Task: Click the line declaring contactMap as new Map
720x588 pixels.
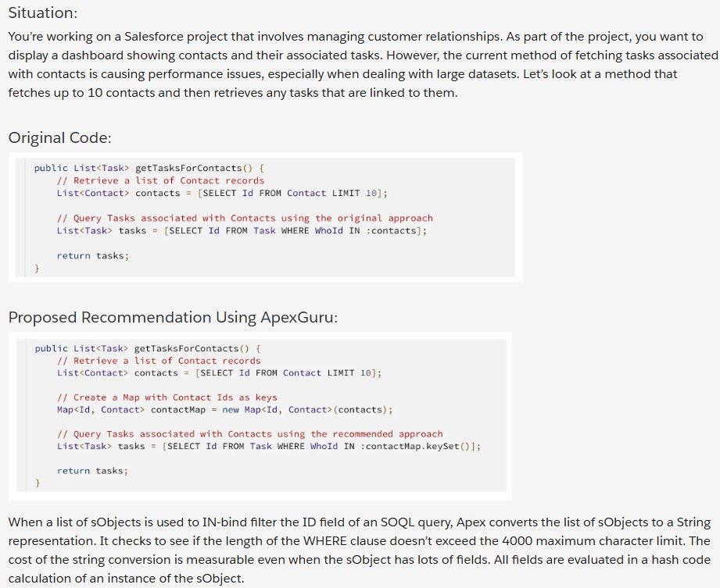Action: 224,410
